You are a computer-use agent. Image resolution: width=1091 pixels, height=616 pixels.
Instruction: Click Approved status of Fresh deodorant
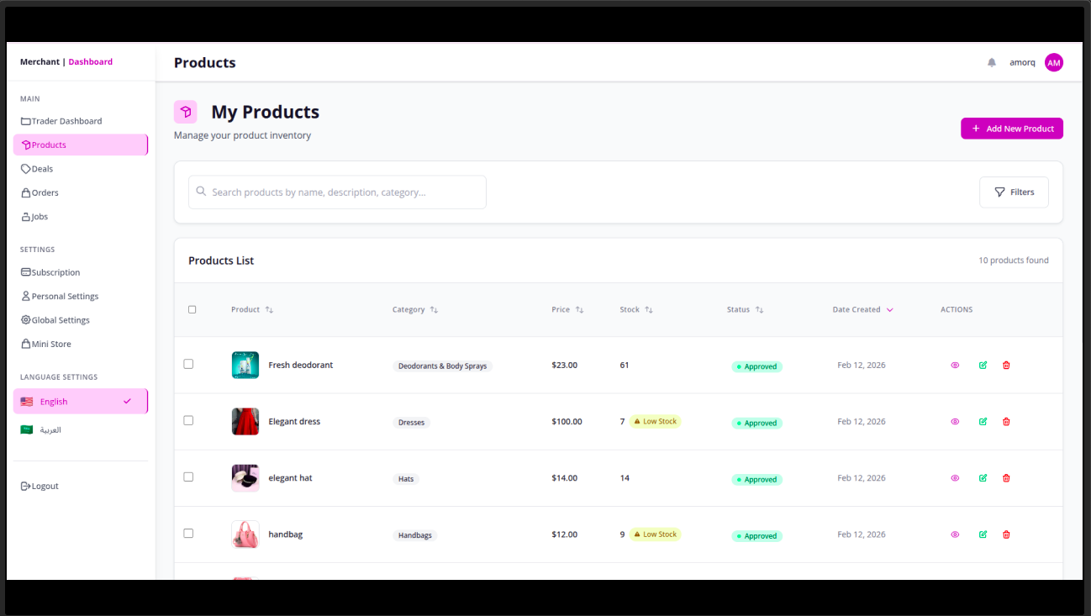click(x=756, y=366)
